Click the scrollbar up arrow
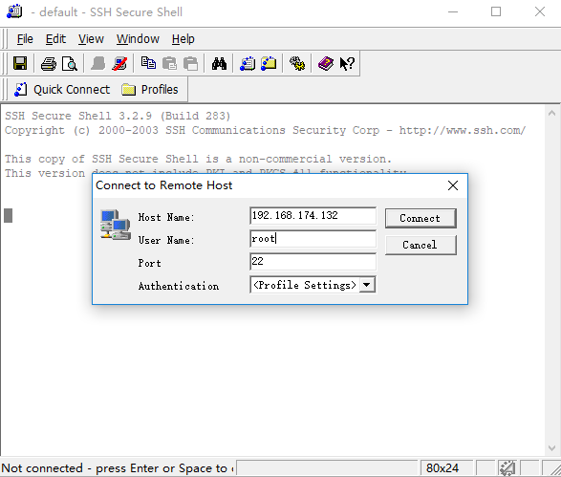This screenshot has width=561, height=477. click(551, 113)
